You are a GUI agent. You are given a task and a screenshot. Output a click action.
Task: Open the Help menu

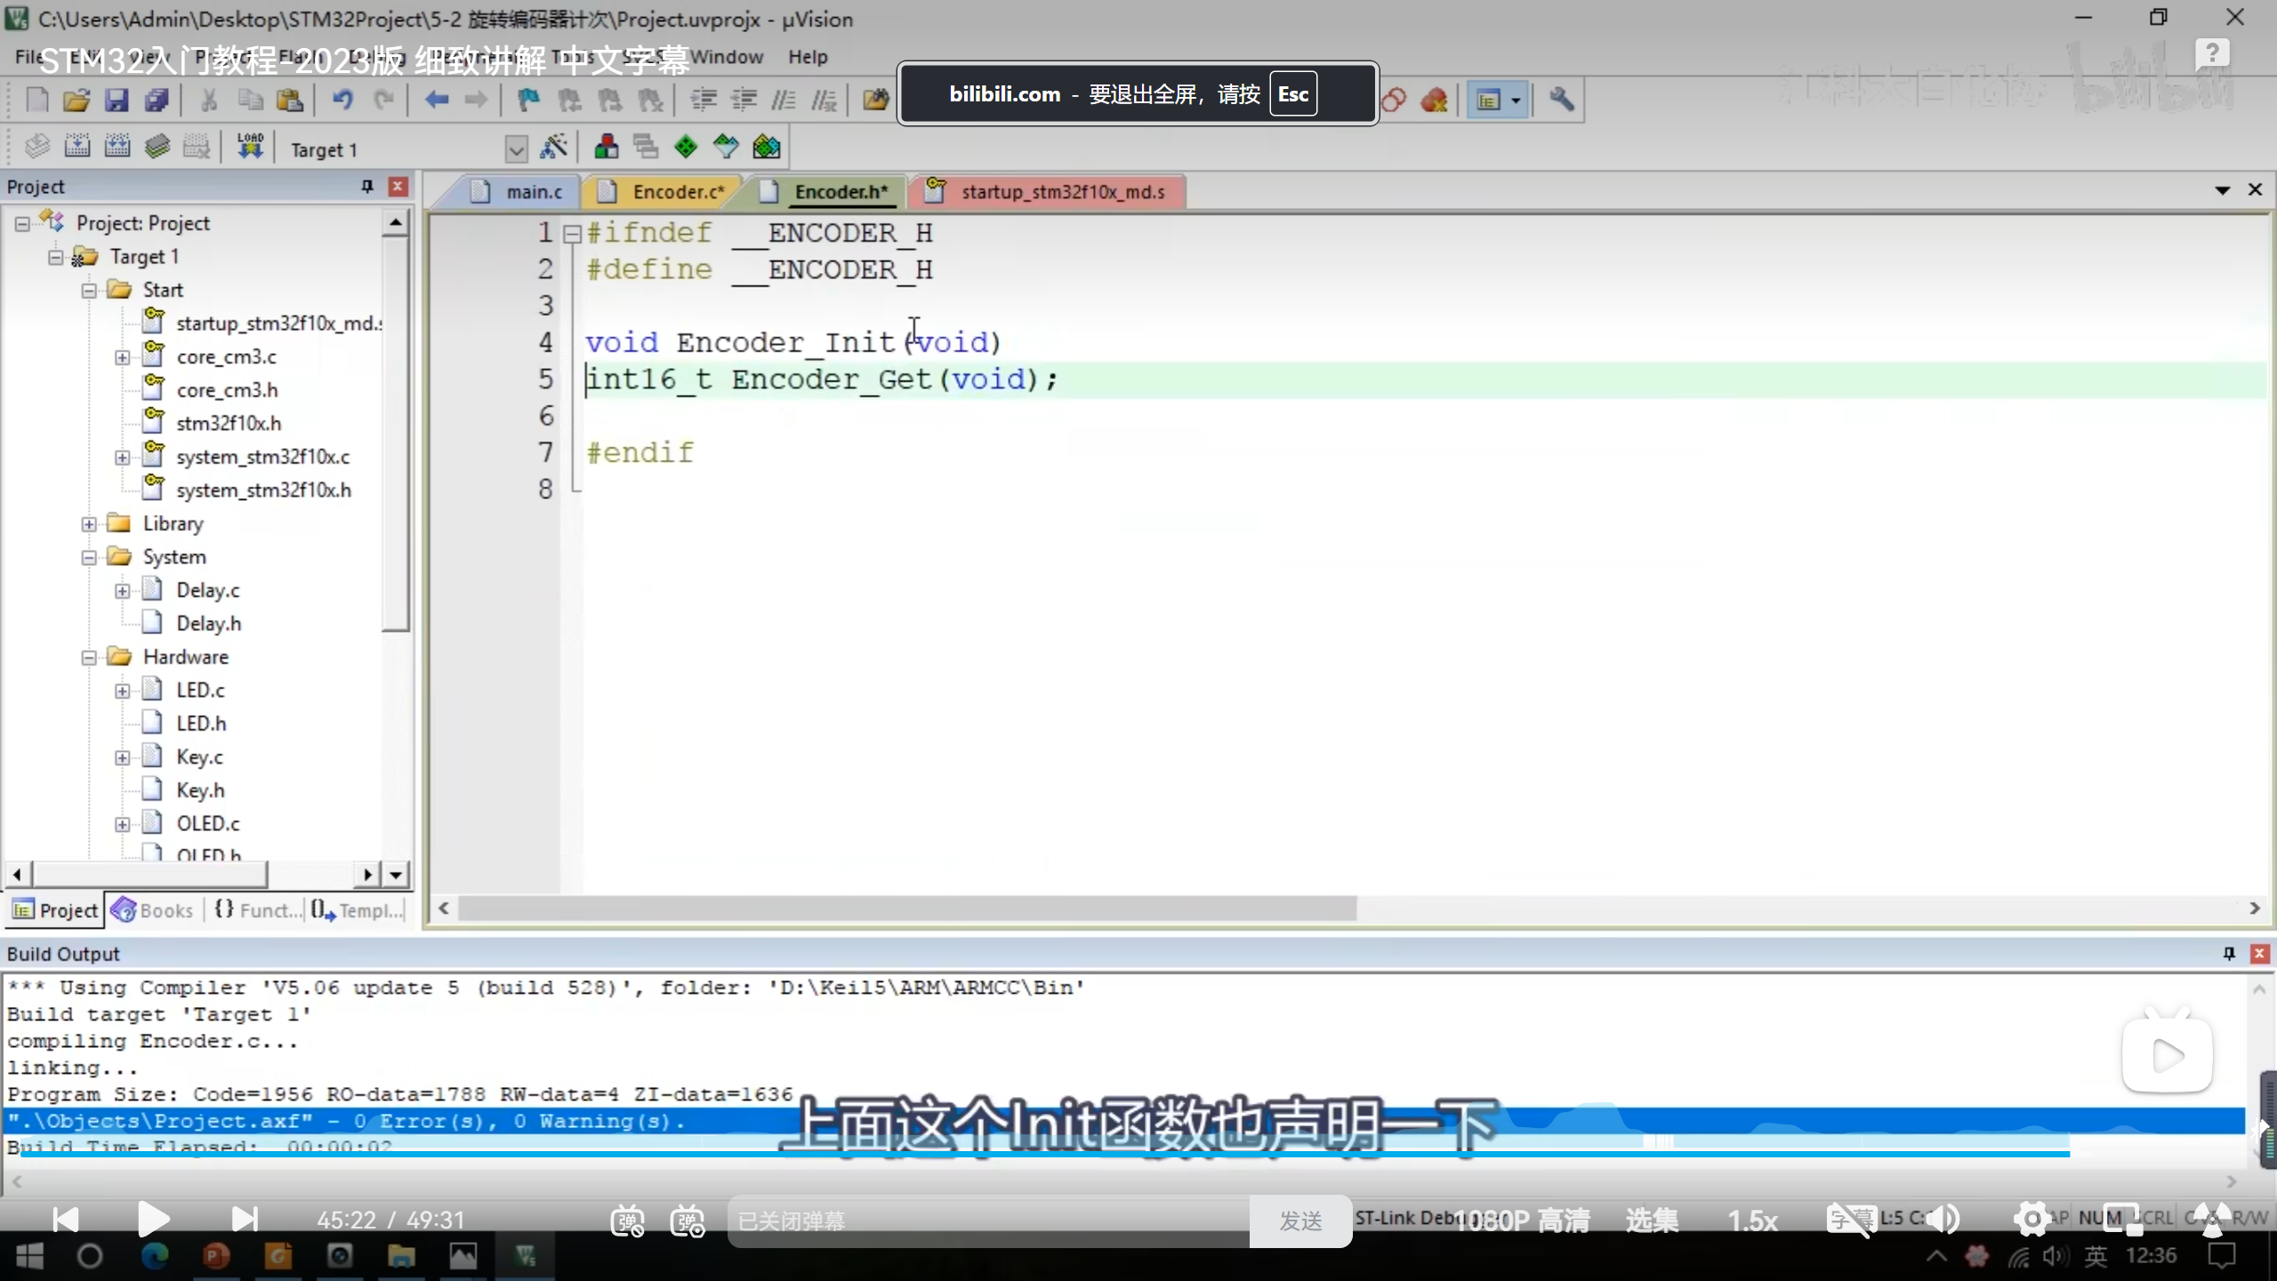click(x=807, y=57)
